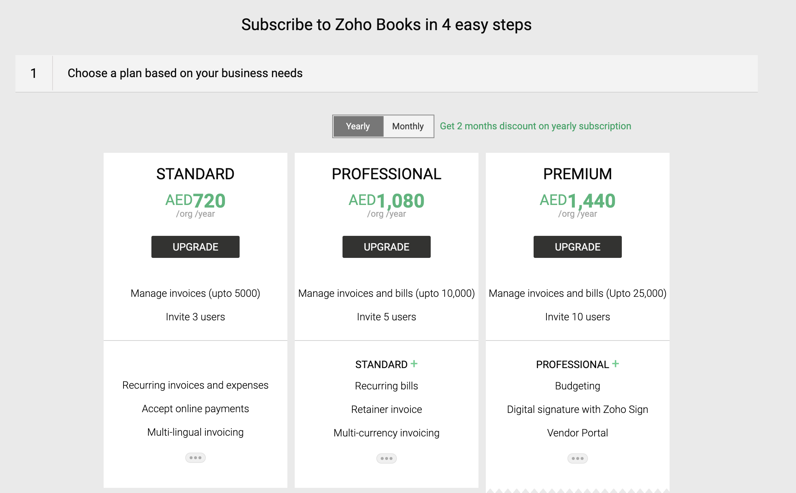Screen dimensions: 796x493
Task: Click the yearly discount promo text
Action: (x=535, y=126)
